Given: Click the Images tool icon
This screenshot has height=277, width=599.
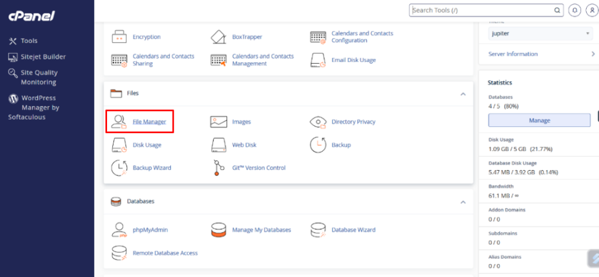Looking at the screenshot, I should click(x=219, y=122).
